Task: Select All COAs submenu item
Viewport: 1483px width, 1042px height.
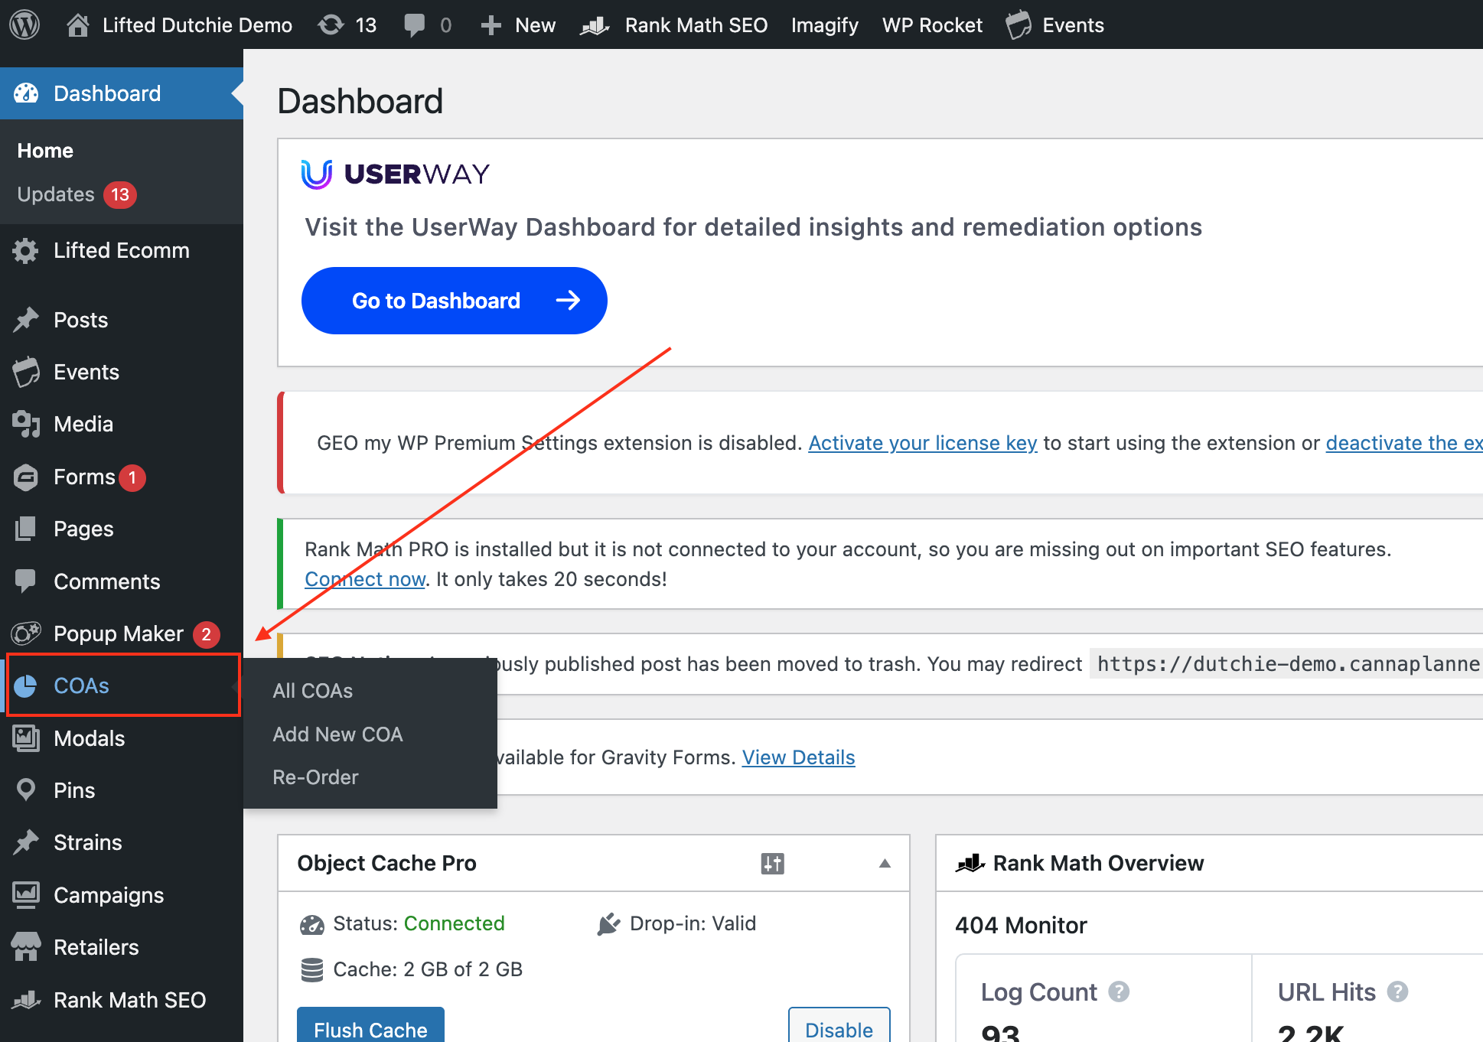Action: [312, 691]
